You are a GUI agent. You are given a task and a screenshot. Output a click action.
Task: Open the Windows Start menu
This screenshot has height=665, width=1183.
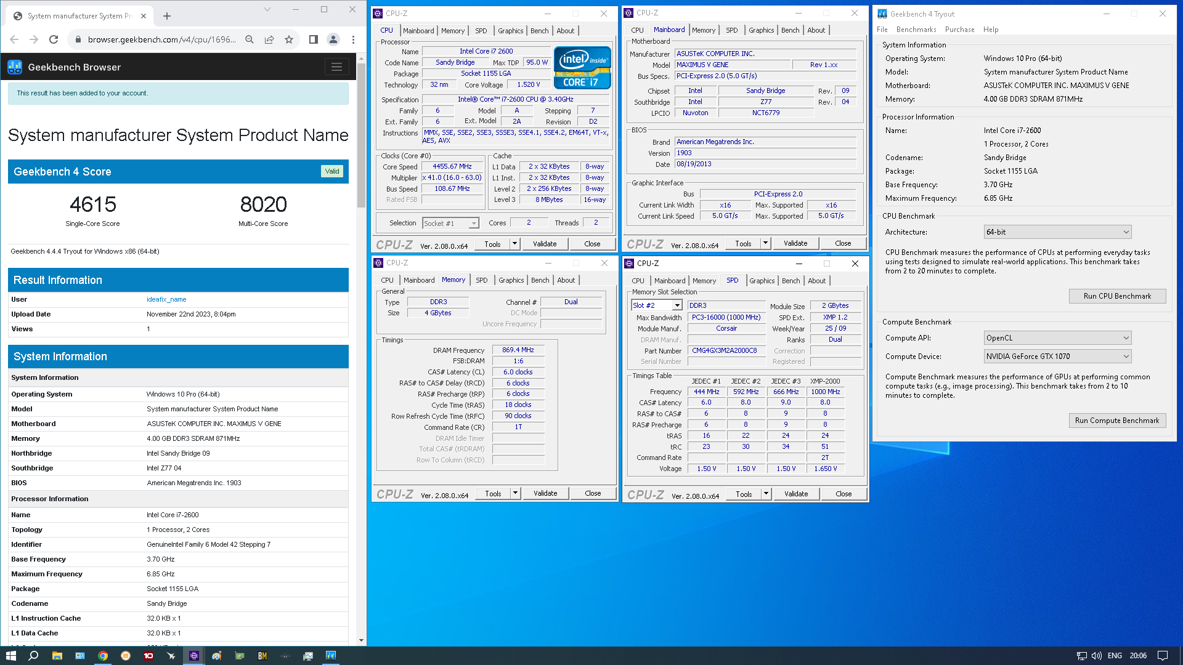pos(10,656)
